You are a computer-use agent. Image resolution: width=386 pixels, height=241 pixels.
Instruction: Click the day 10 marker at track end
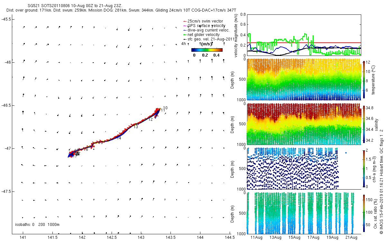point(165,108)
